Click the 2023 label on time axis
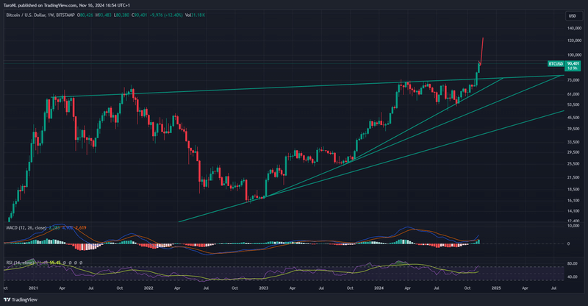 264,288
